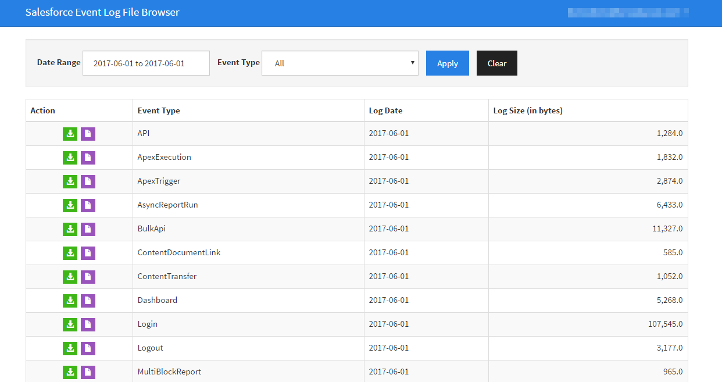Download the AsyncReportRun log
The width and height of the screenshot is (722, 382).
(70, 205)
